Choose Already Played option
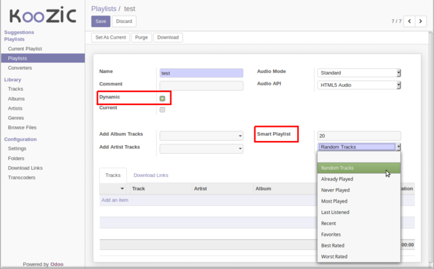 click(x=359, y=179)
